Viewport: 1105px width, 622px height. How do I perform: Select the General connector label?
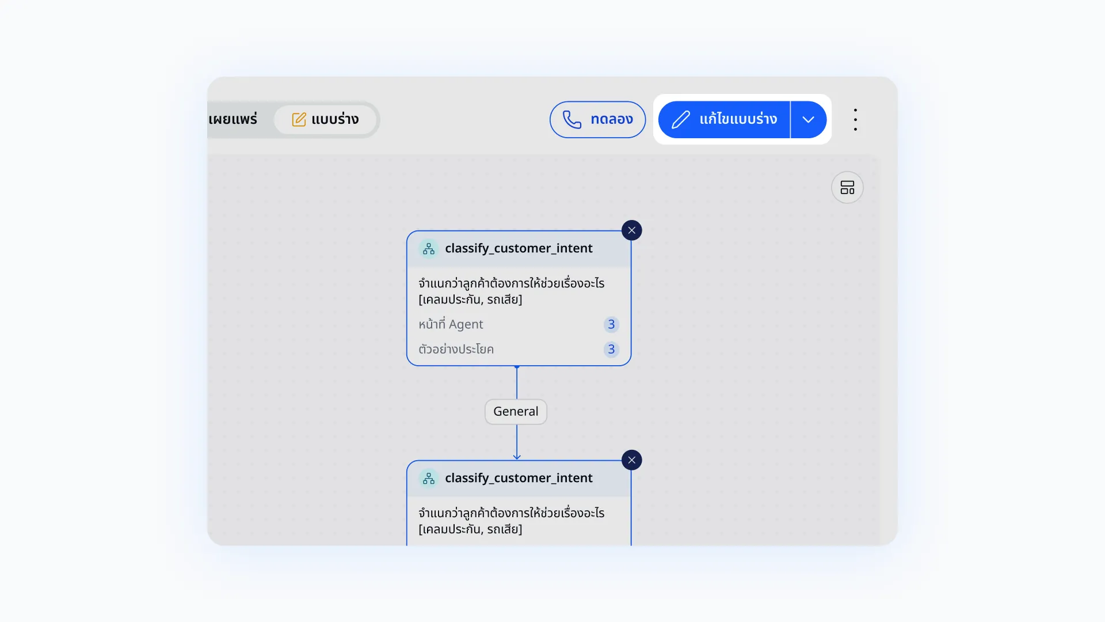pos(516,412)
